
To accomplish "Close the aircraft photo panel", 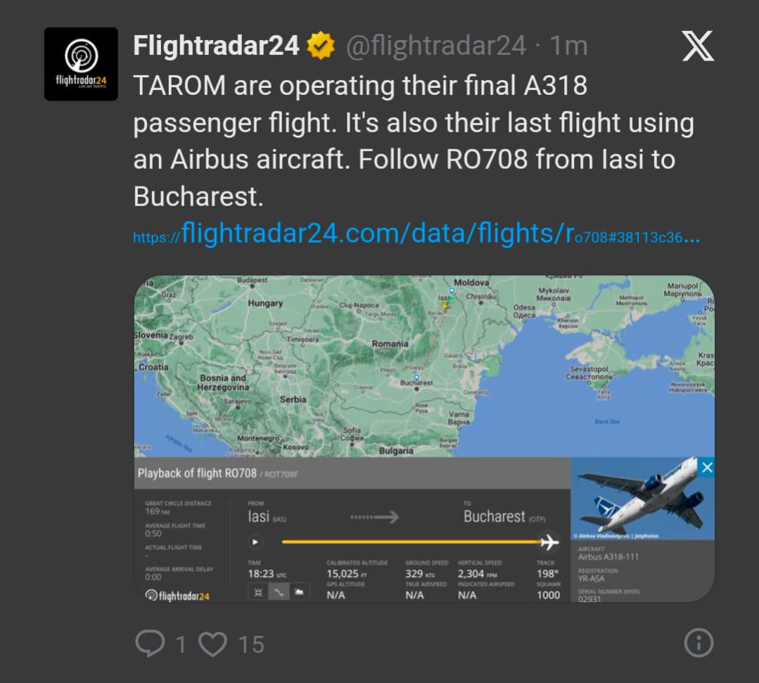I will [707, 468].
